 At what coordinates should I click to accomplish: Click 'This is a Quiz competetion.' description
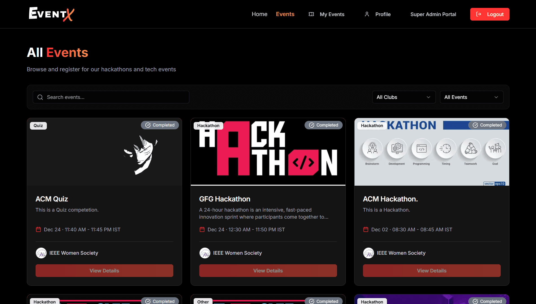coord(67,210)
